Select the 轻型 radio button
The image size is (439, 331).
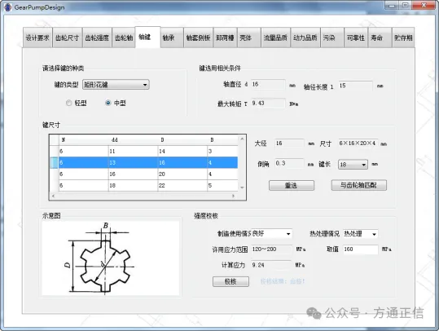tap(69, 103)
